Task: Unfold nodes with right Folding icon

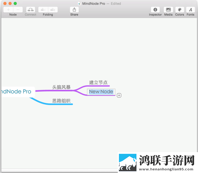Action: coord(53,10)
